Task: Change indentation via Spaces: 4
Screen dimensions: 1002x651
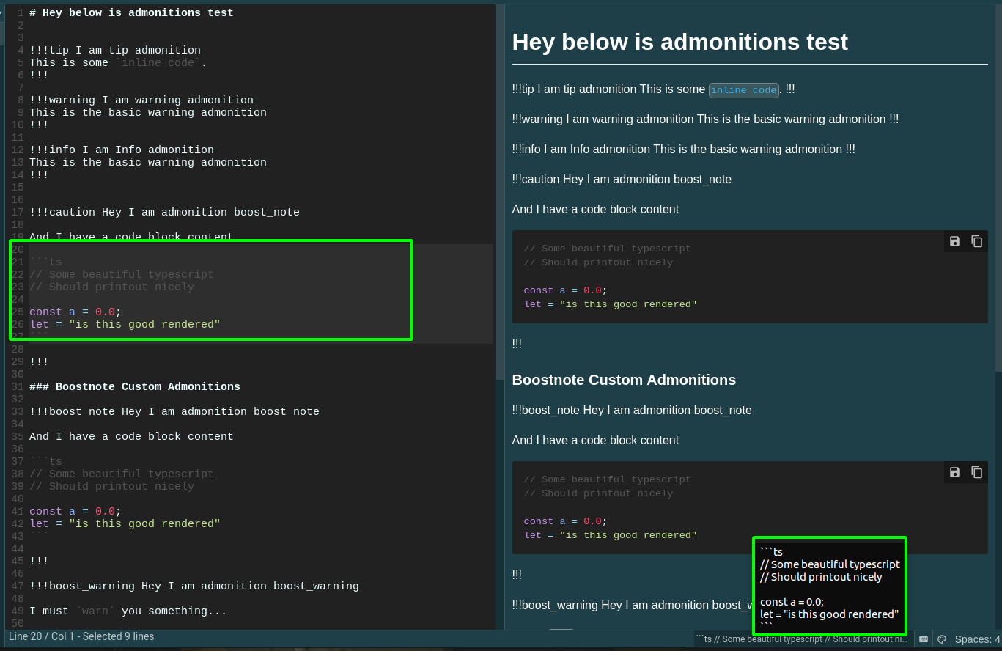Action: click(x=977, y=639)
